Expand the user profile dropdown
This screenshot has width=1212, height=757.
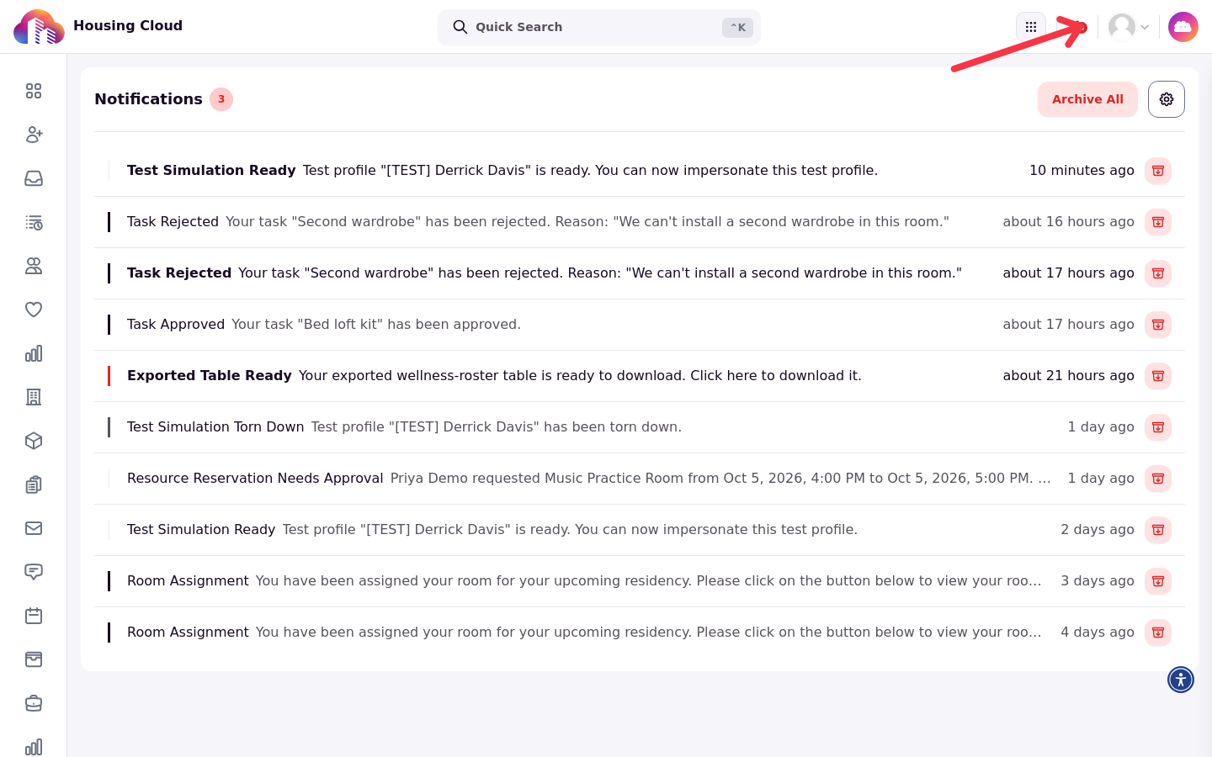point(1129,27)
